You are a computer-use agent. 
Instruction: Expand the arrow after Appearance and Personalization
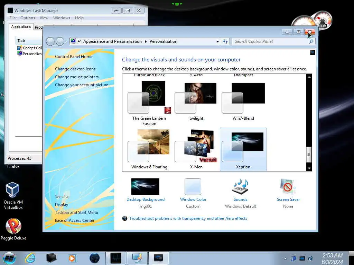pos(146,41)
